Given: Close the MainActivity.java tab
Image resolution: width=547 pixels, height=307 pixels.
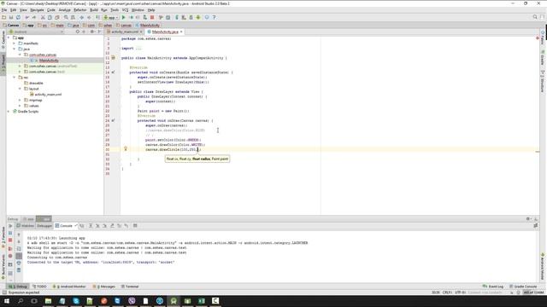Looking at the screenshot, I should tap(181, 32).
